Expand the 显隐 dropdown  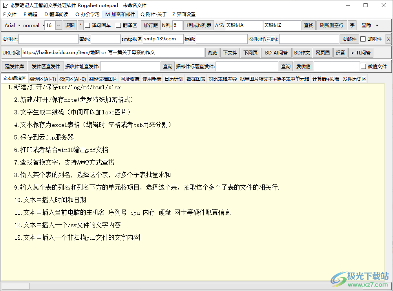370,25
